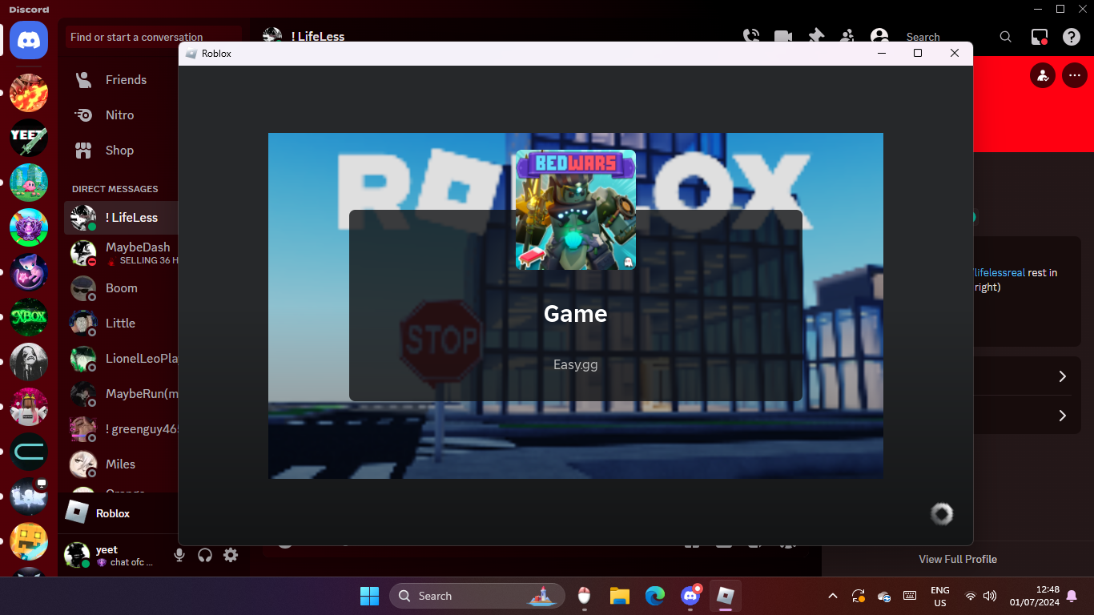This screenshot has height=615, width=1094.
Task: Open the server with the teal C logo
Action: click(x=29, y=452)
